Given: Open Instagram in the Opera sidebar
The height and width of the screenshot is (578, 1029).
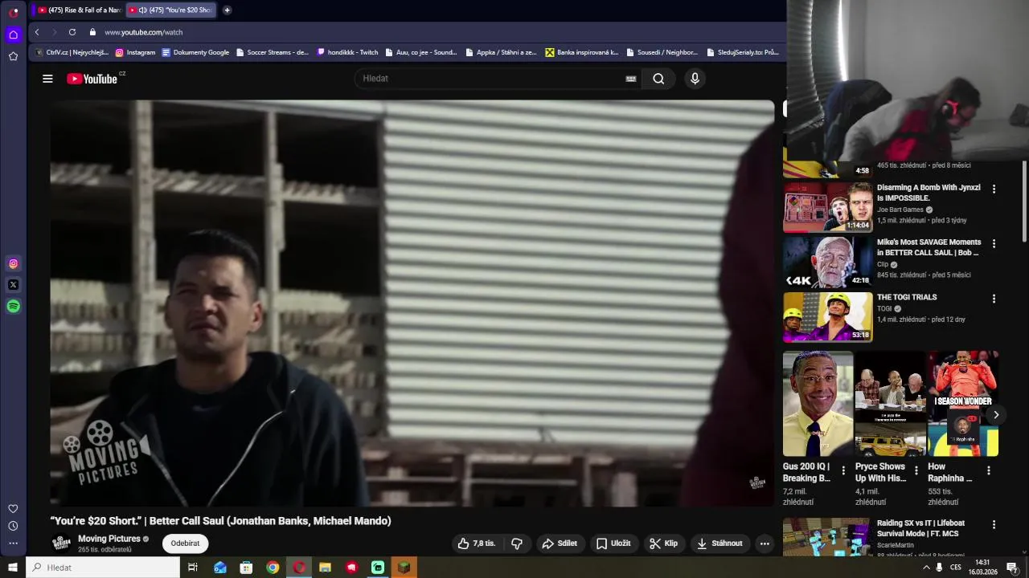Looking at the screenshot, I should (13, 263).
